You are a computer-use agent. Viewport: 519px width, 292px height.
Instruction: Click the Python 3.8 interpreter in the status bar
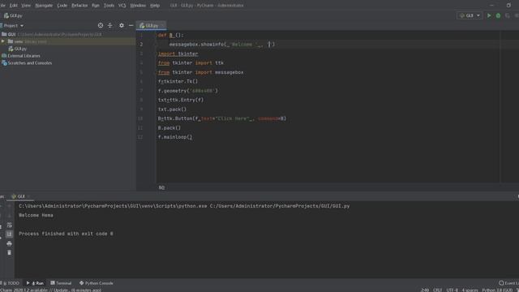(x=497, y=290)
